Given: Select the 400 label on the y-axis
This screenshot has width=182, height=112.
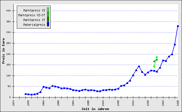Looking at the screenshot, I should click(x=8, y=11).
